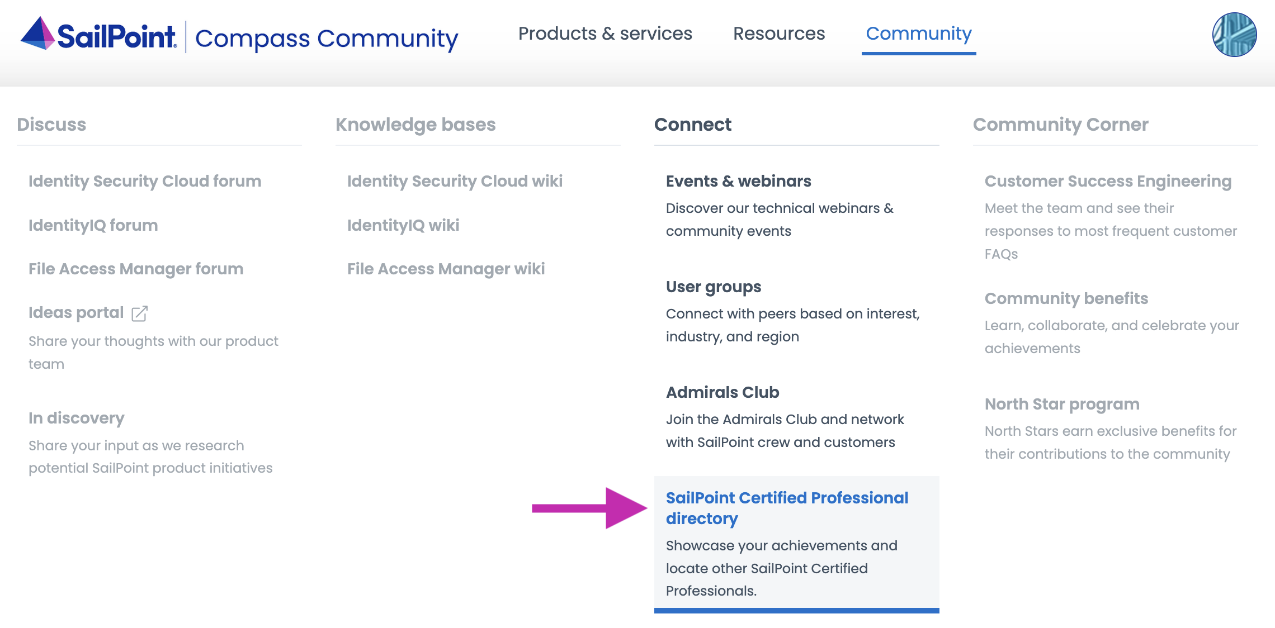Open the SailPoint Certified Professional directory
Viewport: 1275px width, 628px height.
[786, 508]
